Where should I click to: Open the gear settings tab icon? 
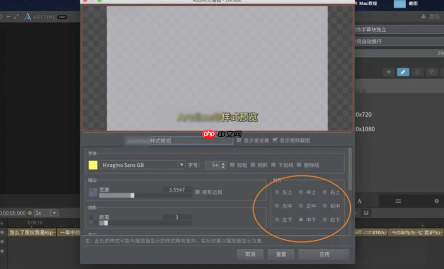tap(437, 201)
